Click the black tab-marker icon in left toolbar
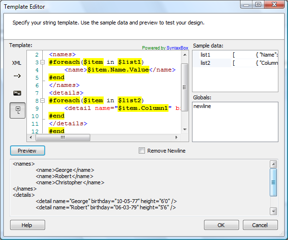 pyautogui.click(x=17, y=93)
